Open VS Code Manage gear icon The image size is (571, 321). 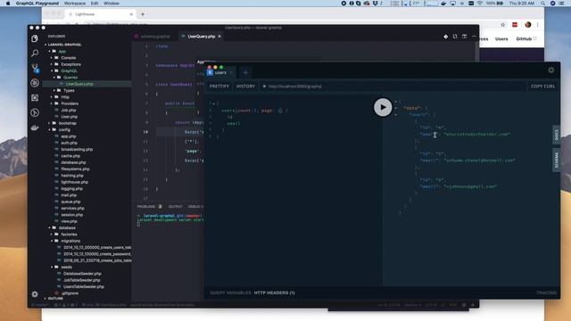pyautogui.click(x=35, y=294)
